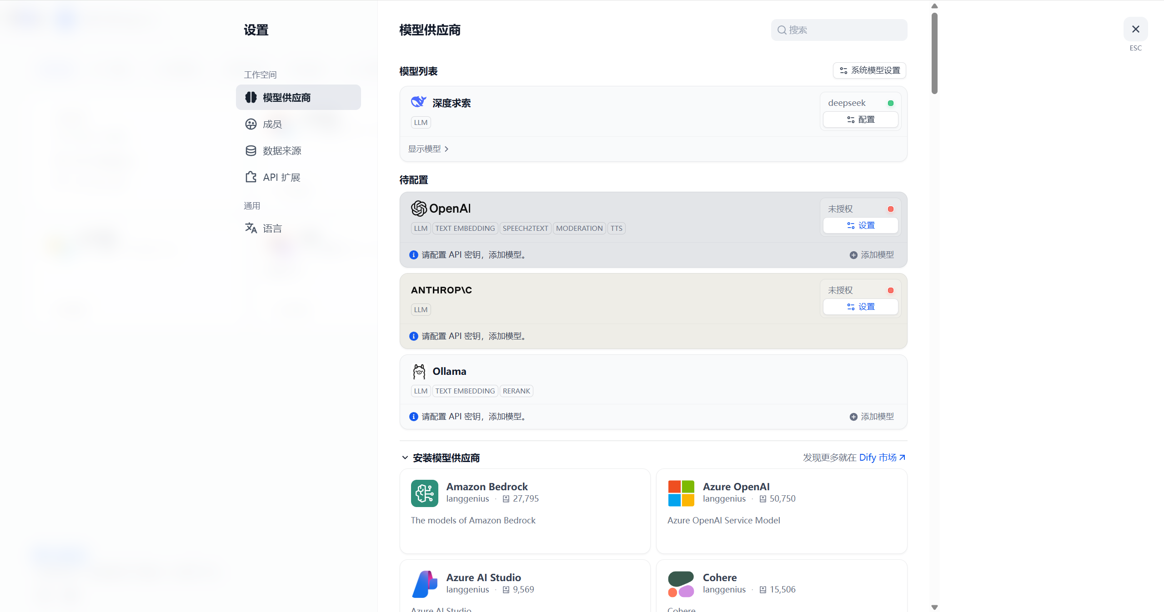Open the 成员 settings menu item
This screenshot has height=612, width=1164.
click(272, 124)
